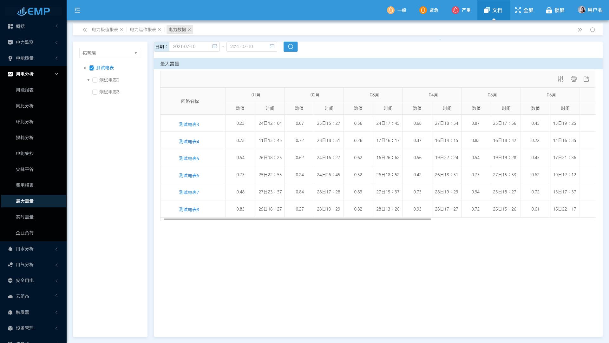Click the sidebar collapse menu icon
This screenshot has width=609, height=343.
[x=77, y=10]
